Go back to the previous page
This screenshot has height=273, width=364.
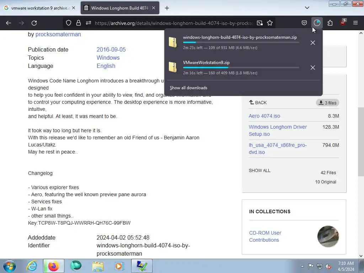9,23
